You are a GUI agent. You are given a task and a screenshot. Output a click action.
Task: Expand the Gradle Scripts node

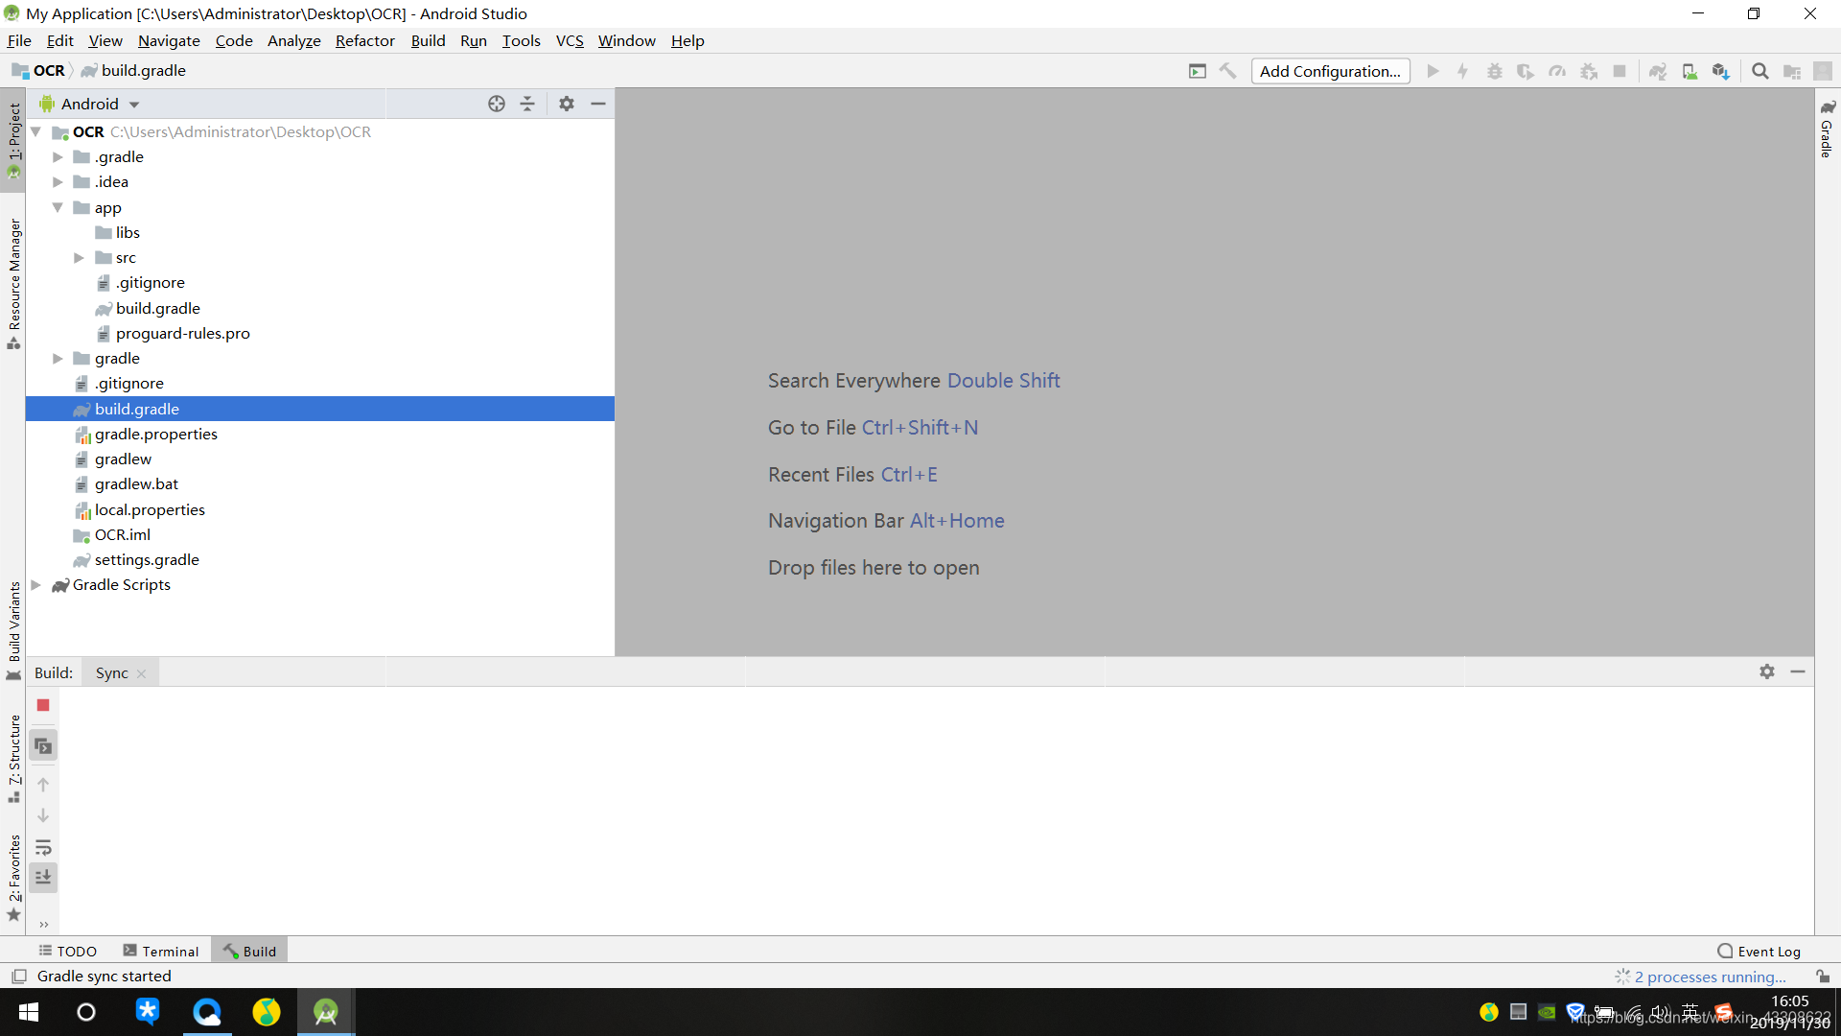point(35,584)
